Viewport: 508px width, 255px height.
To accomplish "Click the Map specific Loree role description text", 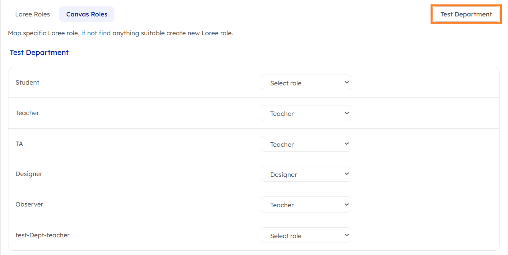I will pos(120,33).
